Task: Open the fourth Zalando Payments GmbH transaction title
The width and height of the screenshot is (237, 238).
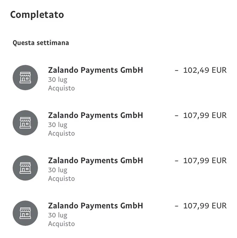Action: pyautogui.click(x=95, y=206)
